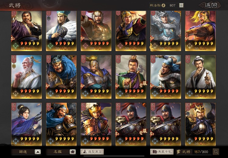
Task: Select the white-bearded 于吉 general card
Action: tap(26, 77)
